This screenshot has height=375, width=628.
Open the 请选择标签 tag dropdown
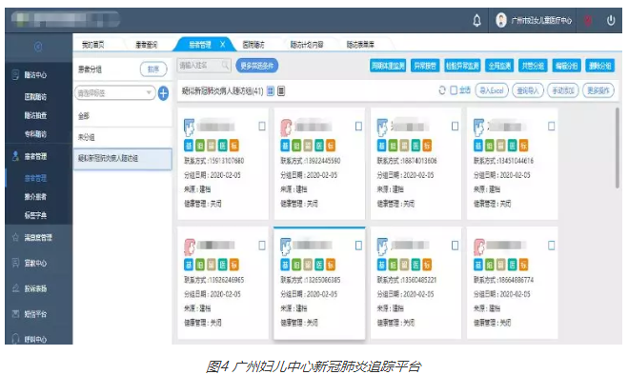[x=115, y=93]
